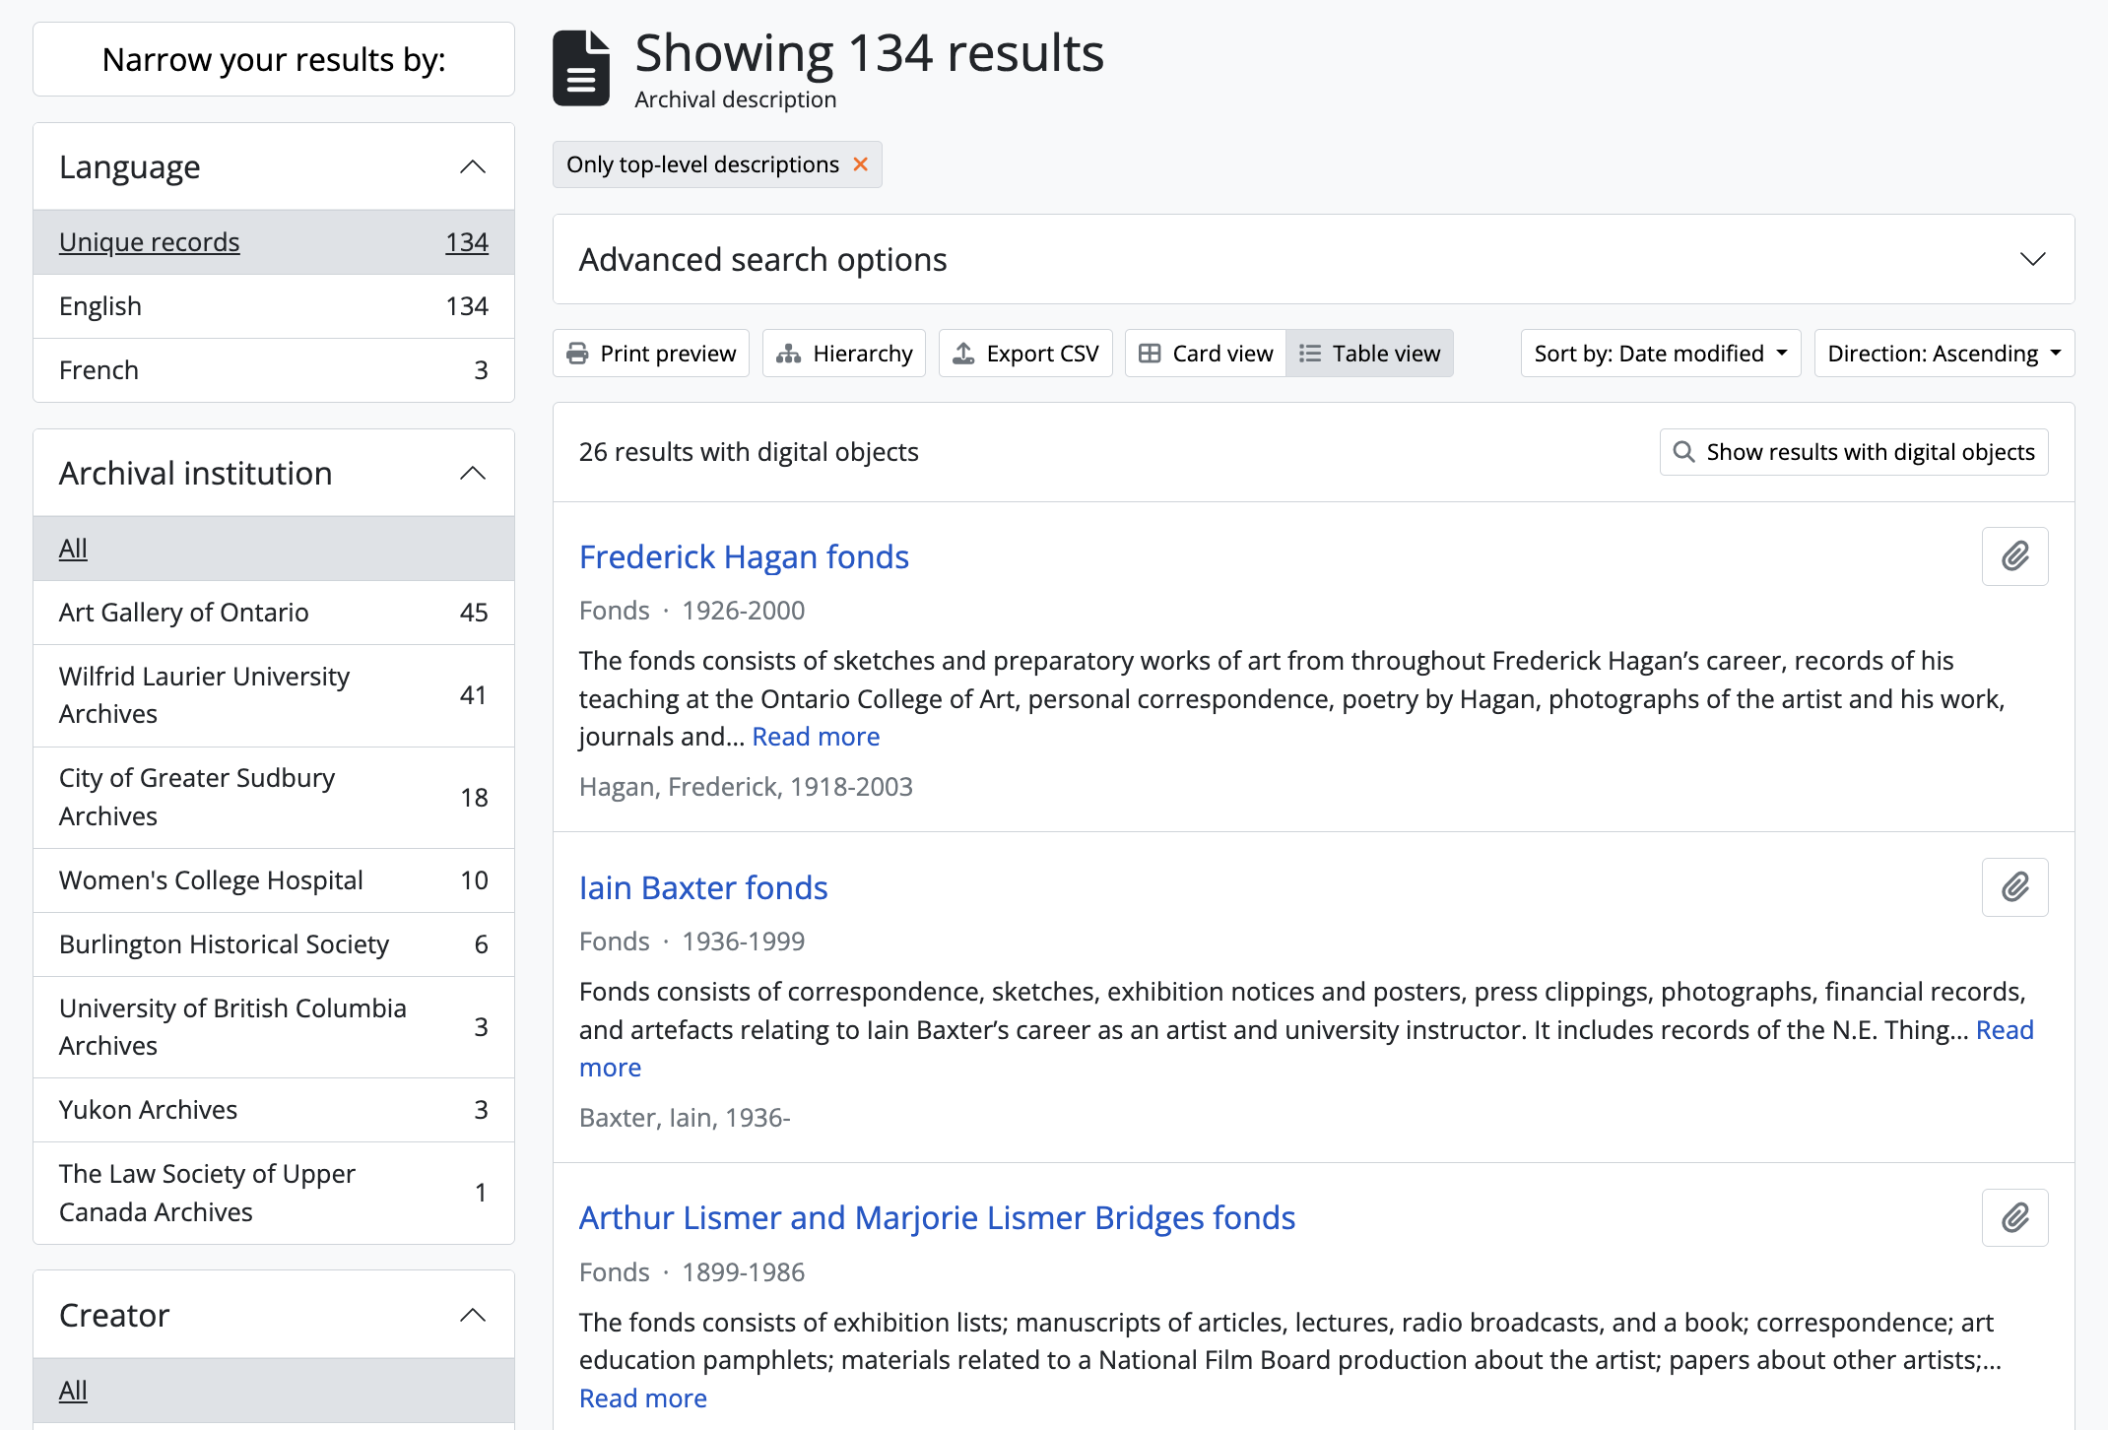Image resolution: width=2108 pixels, height=1430 pixels.
Task: Switch to Table view
Action: tap(1369, 354)
